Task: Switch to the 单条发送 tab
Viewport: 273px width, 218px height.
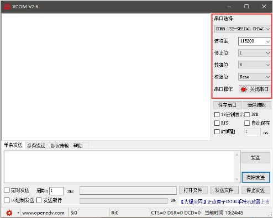Action: (13, 145)
